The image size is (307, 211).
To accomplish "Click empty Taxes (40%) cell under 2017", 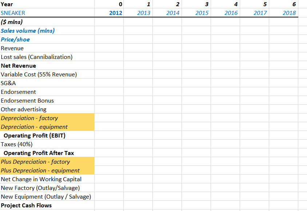I will pos(255,144).
